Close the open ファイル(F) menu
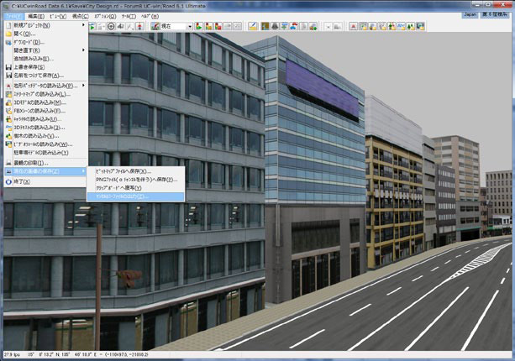This screenshot has height=361, width=515. pyautogui.click(x=14, y=16)
